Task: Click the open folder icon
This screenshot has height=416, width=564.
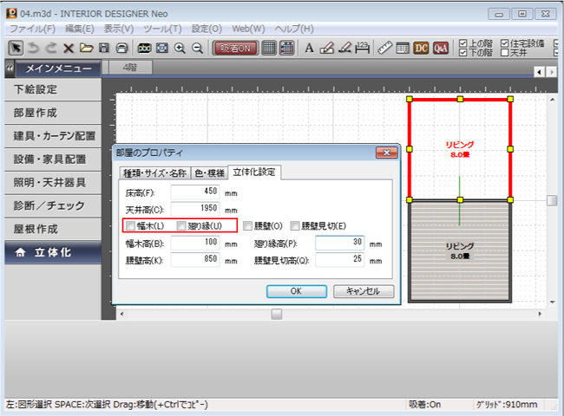Action: click(87, 49)
